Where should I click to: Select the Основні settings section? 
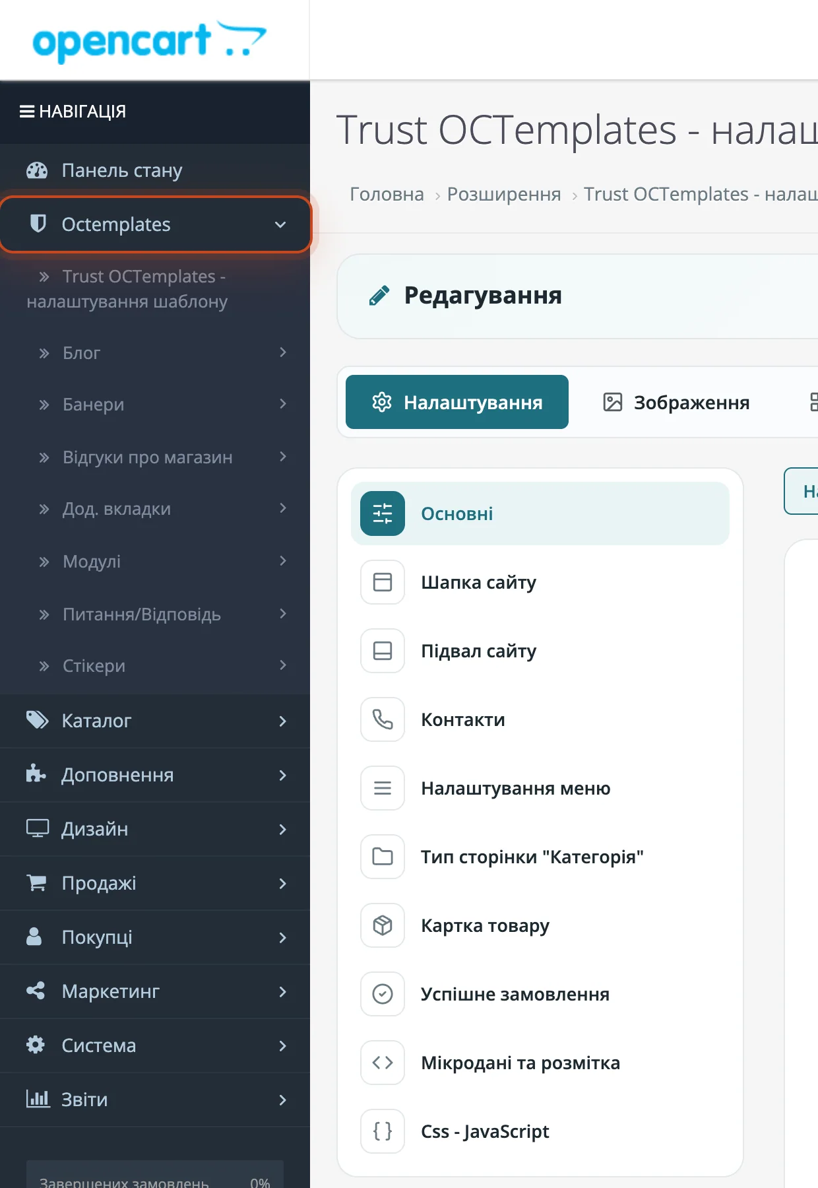tap(540, 513)
